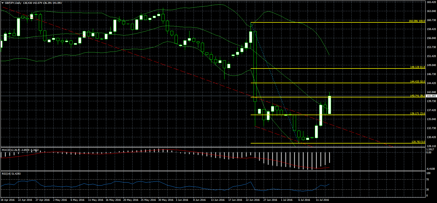Select the 128.783 0.0 Fibonacci level label
437x203 pixels.
pyautogui.click(x=418, y=142)
